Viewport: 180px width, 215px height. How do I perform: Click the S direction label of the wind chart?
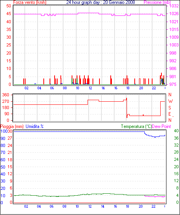[170, 108]
